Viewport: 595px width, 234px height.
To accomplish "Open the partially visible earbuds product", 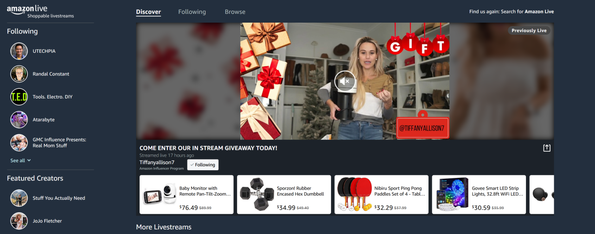I will point(542,194).
